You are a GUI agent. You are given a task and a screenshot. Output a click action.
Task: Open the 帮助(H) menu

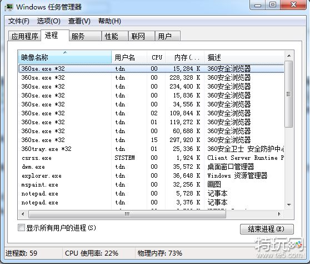click(110, 21)
